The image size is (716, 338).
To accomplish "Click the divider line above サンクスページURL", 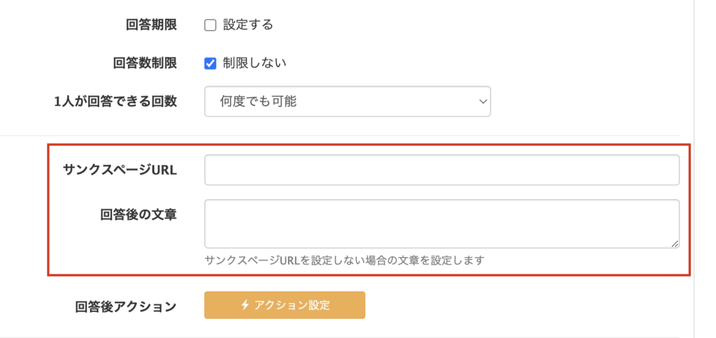I will (x=340, y=135).
